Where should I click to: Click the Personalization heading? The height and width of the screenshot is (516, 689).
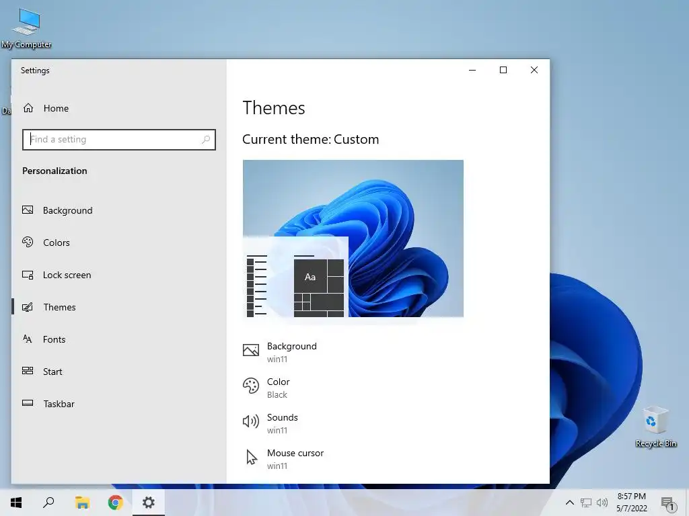55,171
